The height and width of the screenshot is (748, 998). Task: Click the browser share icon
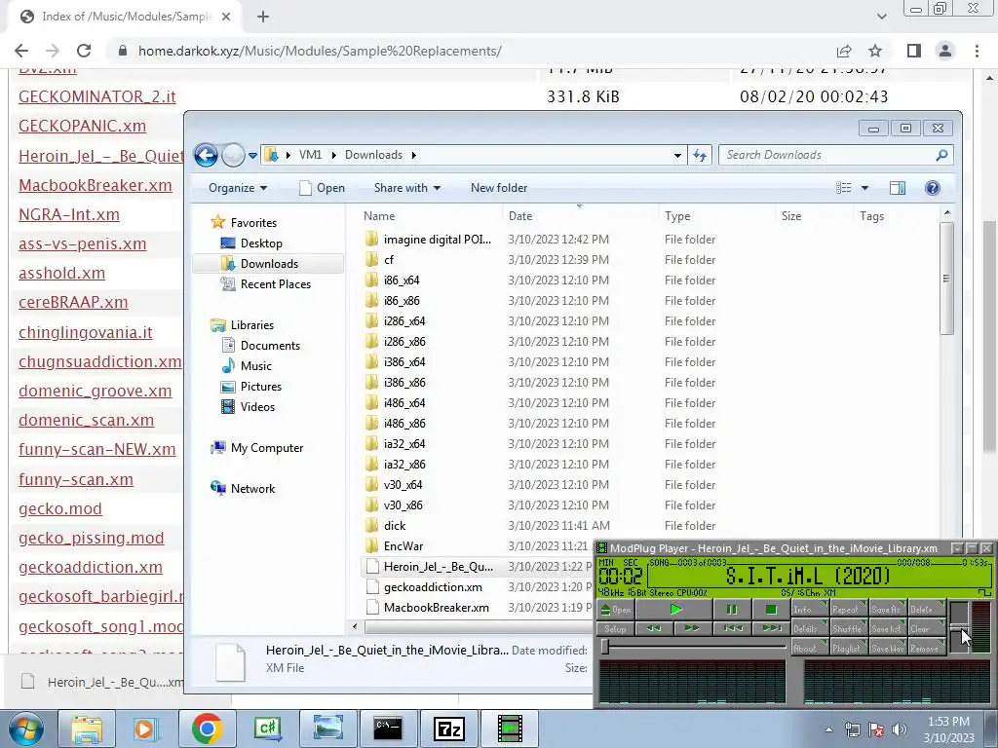[x=844, y=51]
